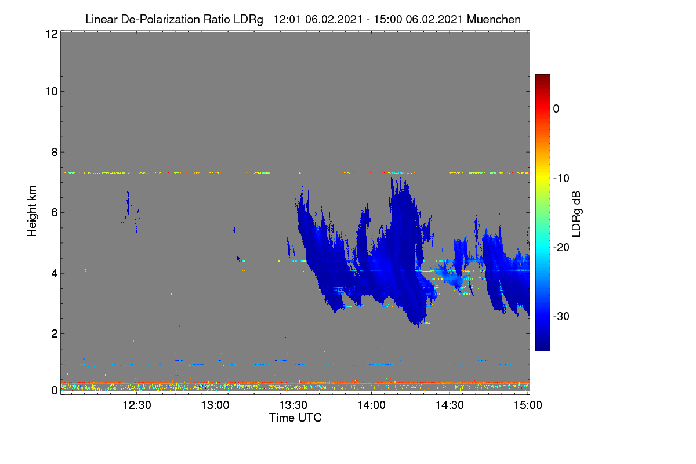Click height tick label '8'
The image size is (696, 464).
coord(53,152)
